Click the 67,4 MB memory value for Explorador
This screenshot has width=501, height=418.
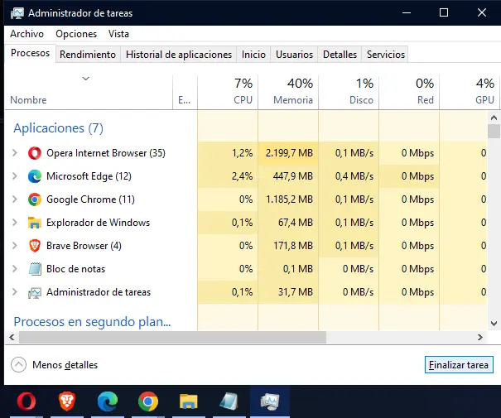point(296,223)
